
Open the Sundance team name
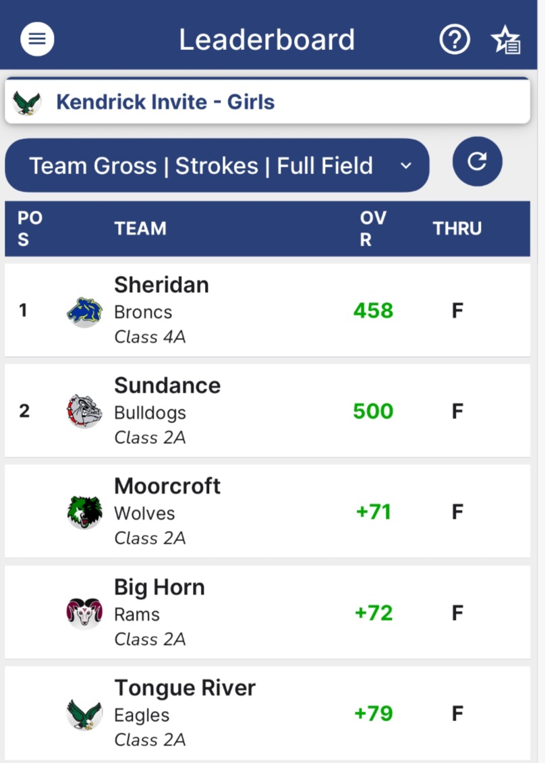tap(167, 385)
